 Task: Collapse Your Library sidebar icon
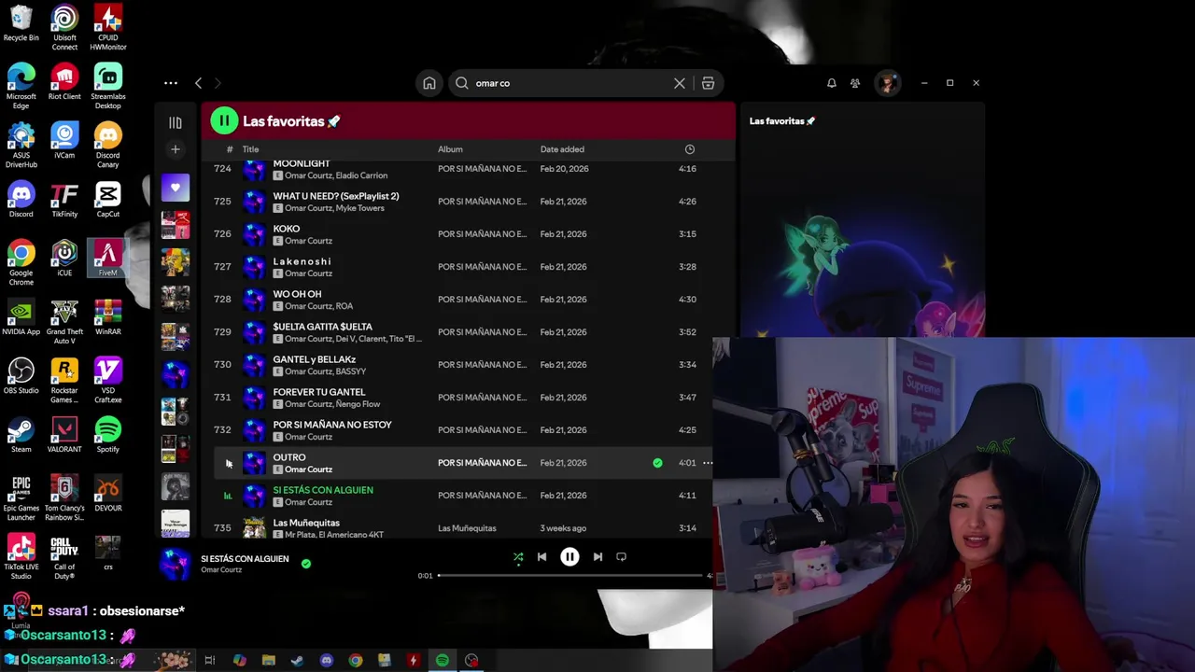[x=176, y=122]
